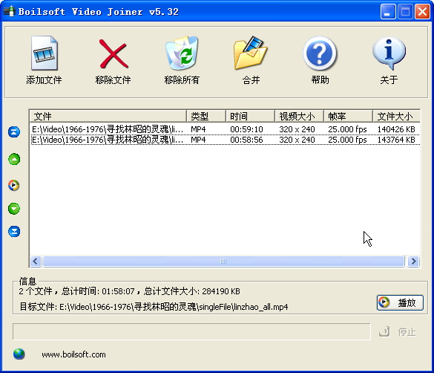
Task: Select the file row lasting 00:59:10
Action: [x=225, y=129]
